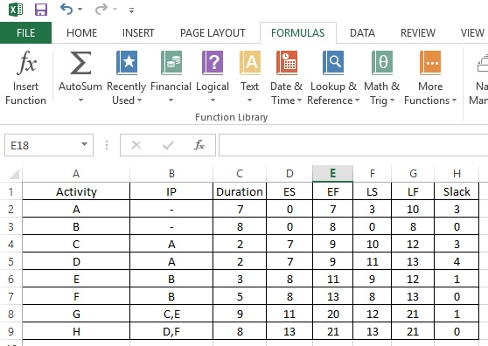The image size is (488, 346).
Task: Select Slack value 4 in row 5
Action: tap(457, 261)
